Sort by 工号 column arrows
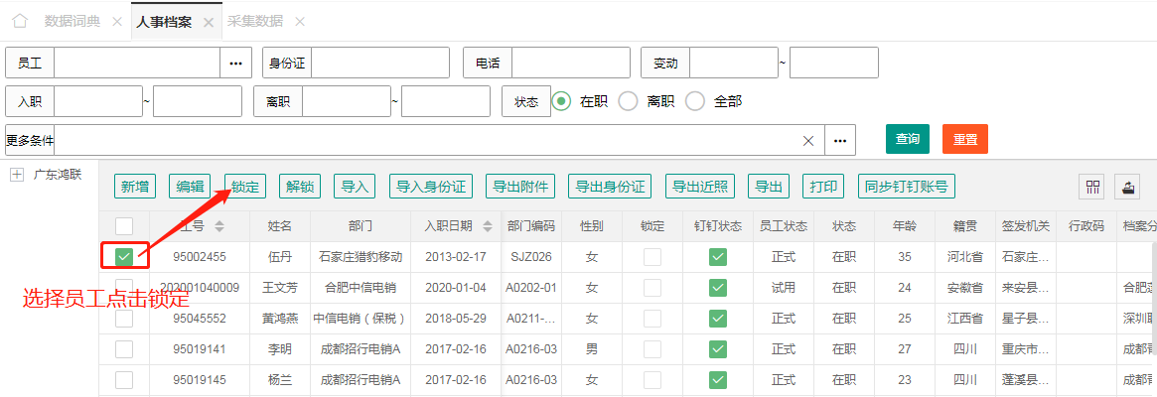1157x397 pixels. 219,226
